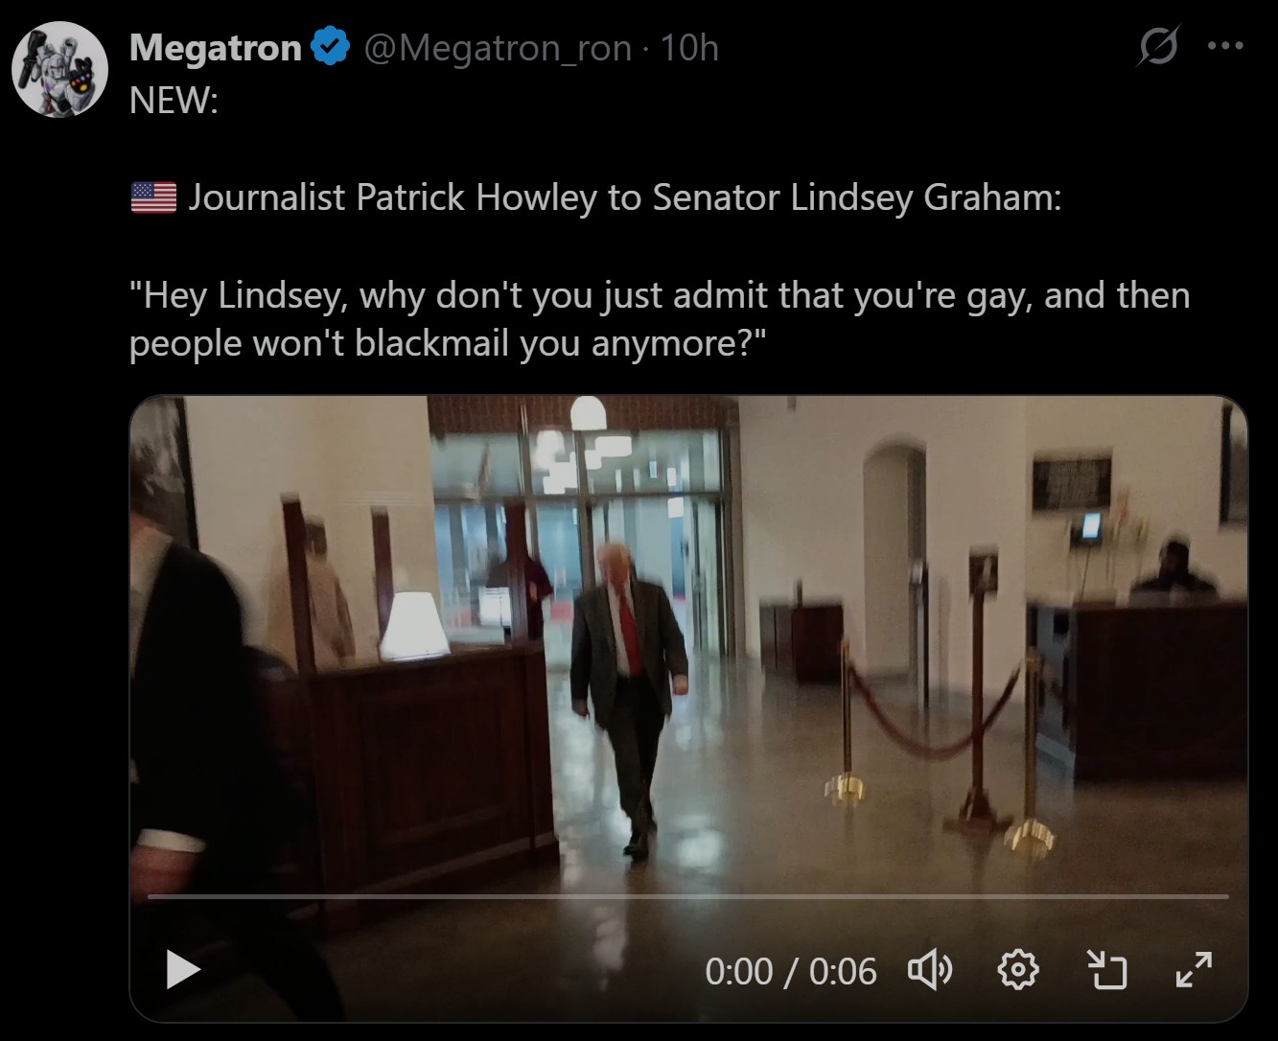The width and height of the screenshot is (1278, 1041).
Task: Click the blue verified badge
Action: click(x=331, y=47)
